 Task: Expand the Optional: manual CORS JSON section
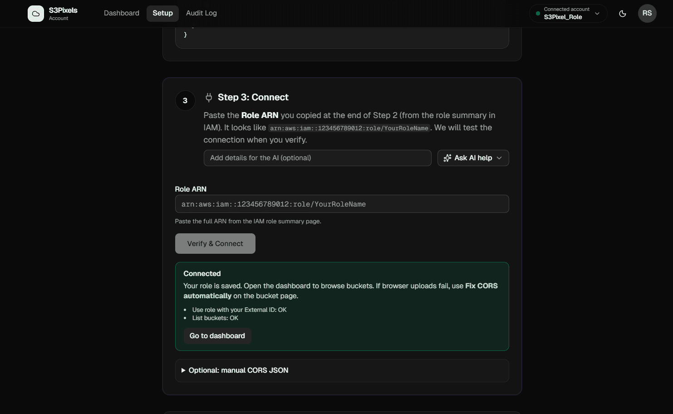click(238, 370)
